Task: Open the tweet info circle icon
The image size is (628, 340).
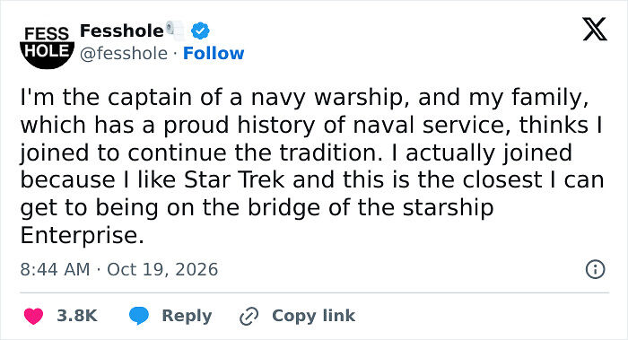Action: point(595,269)
